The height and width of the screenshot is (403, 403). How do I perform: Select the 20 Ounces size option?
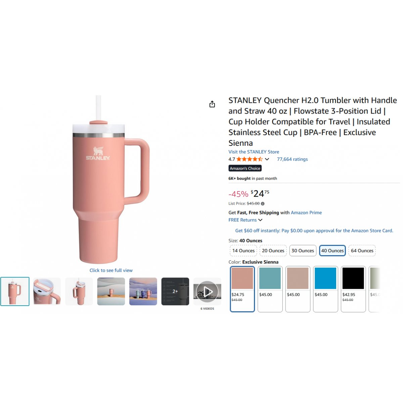273,251
